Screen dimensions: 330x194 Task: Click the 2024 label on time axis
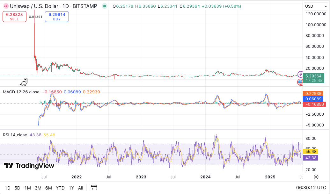click(205, 177)
